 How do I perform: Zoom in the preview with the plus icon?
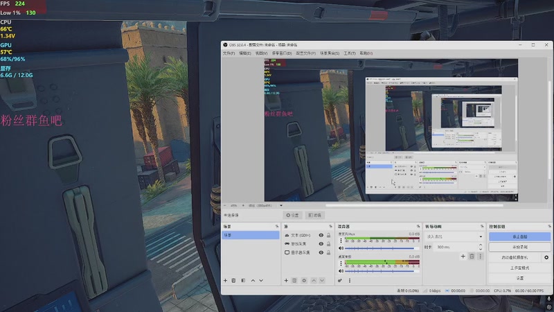243,205
